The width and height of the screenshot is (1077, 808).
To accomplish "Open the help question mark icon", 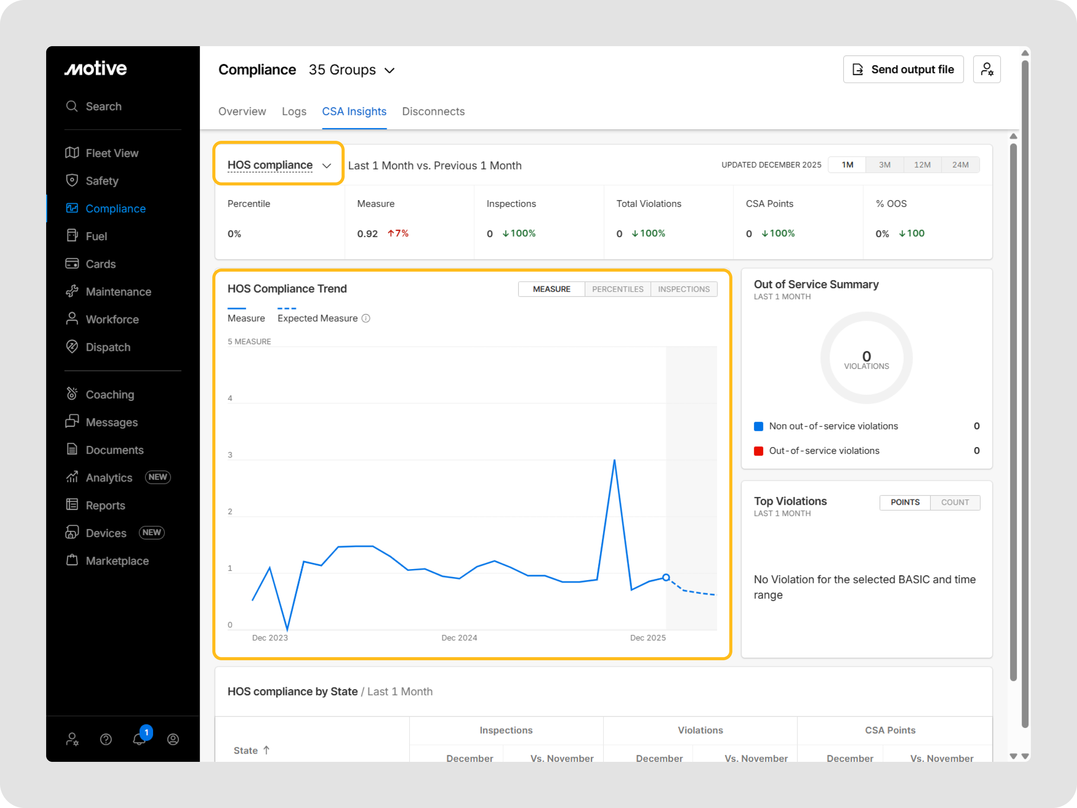I will (106, 740).
